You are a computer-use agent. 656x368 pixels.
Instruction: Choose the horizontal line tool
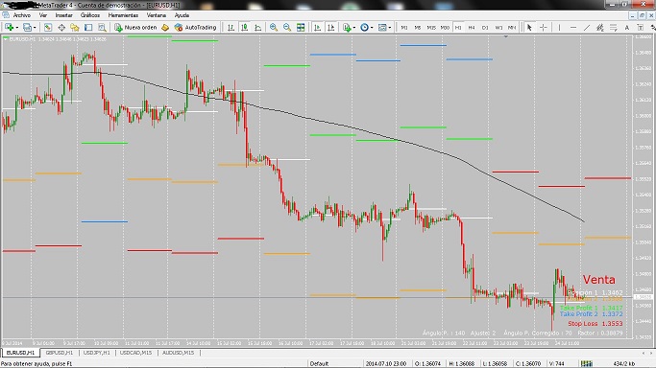pyautogui.click(x=573, y=27)
